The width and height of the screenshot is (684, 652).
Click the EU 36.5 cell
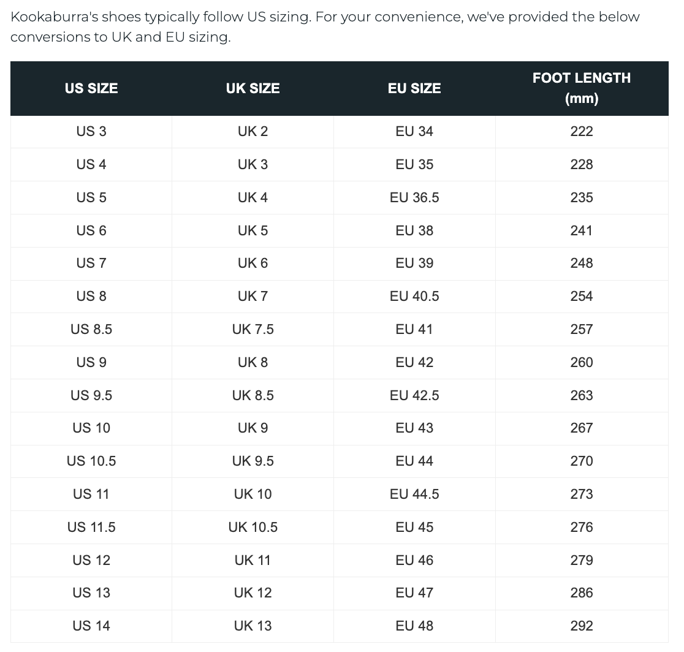[x=414, y=197]
